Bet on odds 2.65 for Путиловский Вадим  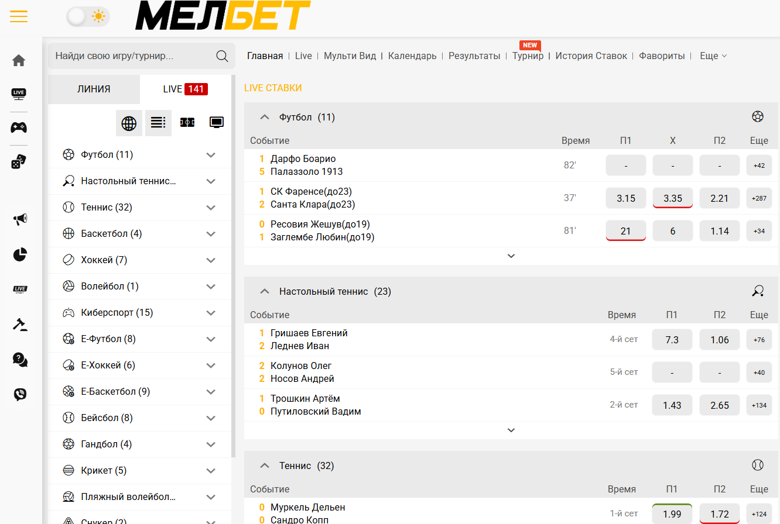(x=720, y=405)
